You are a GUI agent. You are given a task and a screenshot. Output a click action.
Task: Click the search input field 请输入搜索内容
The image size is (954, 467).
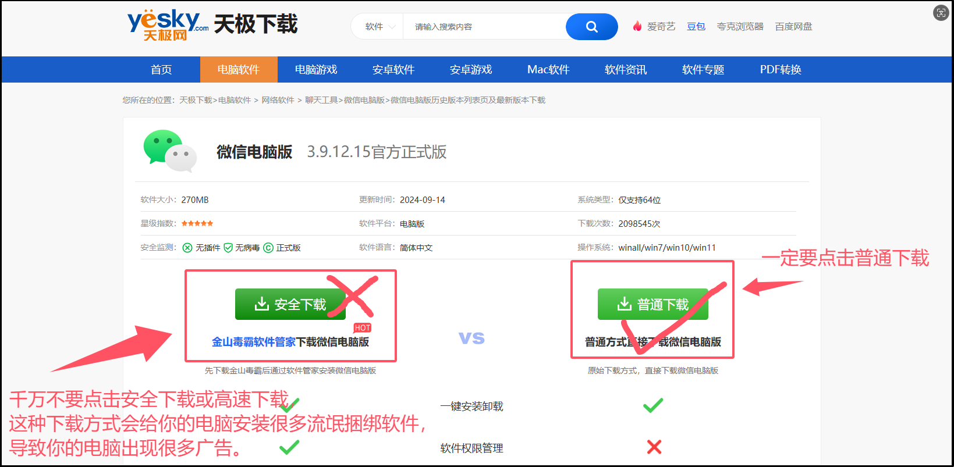click(x=484, y=27)
